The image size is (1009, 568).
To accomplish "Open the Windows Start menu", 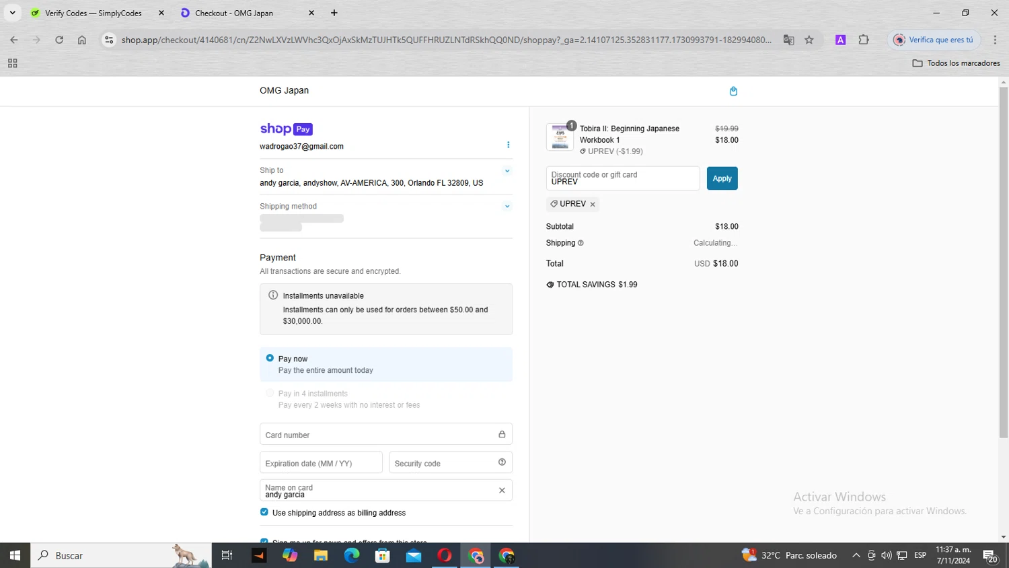I will click(15, 555).
